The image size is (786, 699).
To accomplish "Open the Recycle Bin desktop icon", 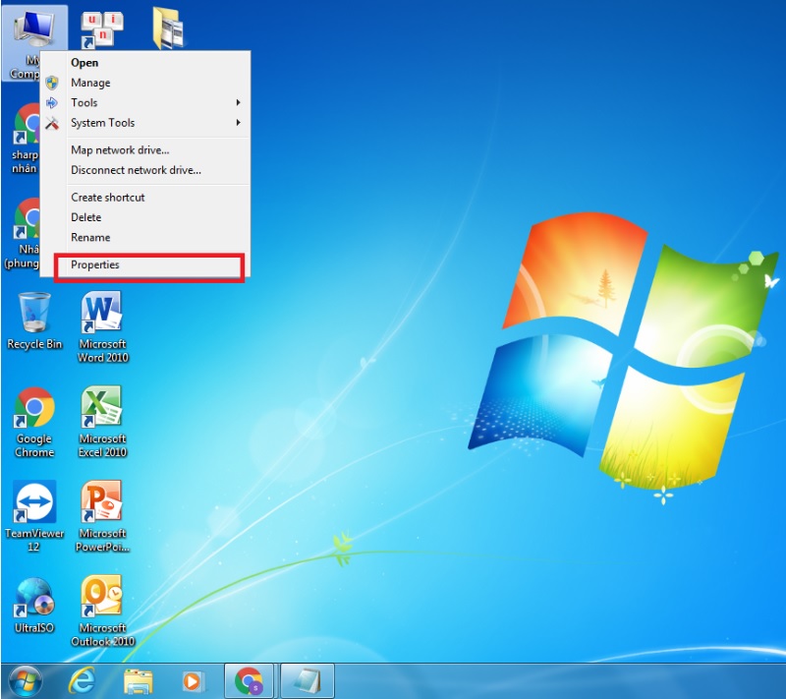I will pos(33,317).
